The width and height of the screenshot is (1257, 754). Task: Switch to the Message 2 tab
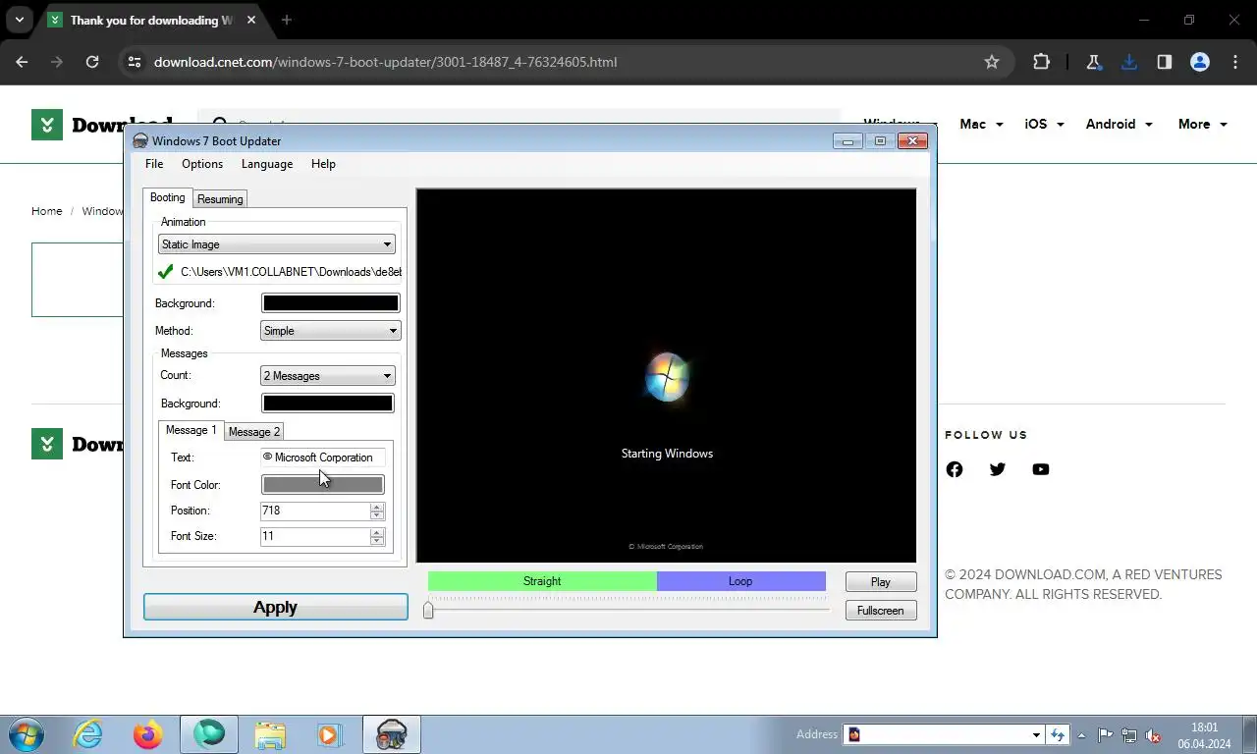tap(254, 432)
